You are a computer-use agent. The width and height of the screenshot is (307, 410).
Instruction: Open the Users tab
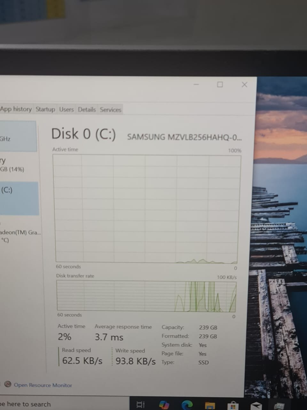[x=67, y=110]
